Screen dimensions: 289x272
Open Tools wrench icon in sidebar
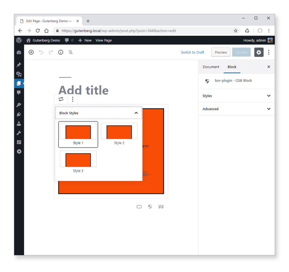pyautogui.click(x=19, y=133)
